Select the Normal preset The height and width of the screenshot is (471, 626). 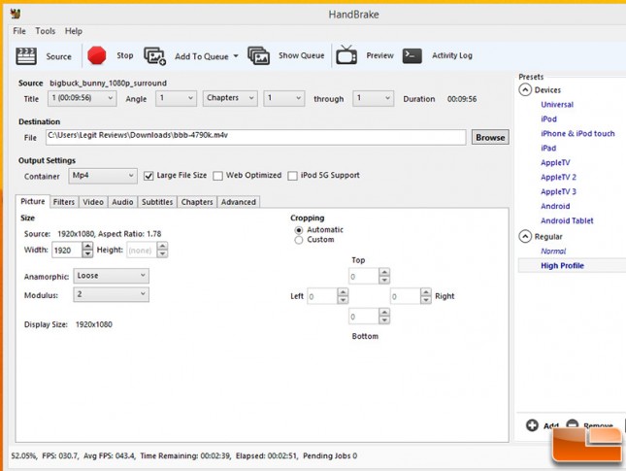pyautogui.click(x=553, y=252)
